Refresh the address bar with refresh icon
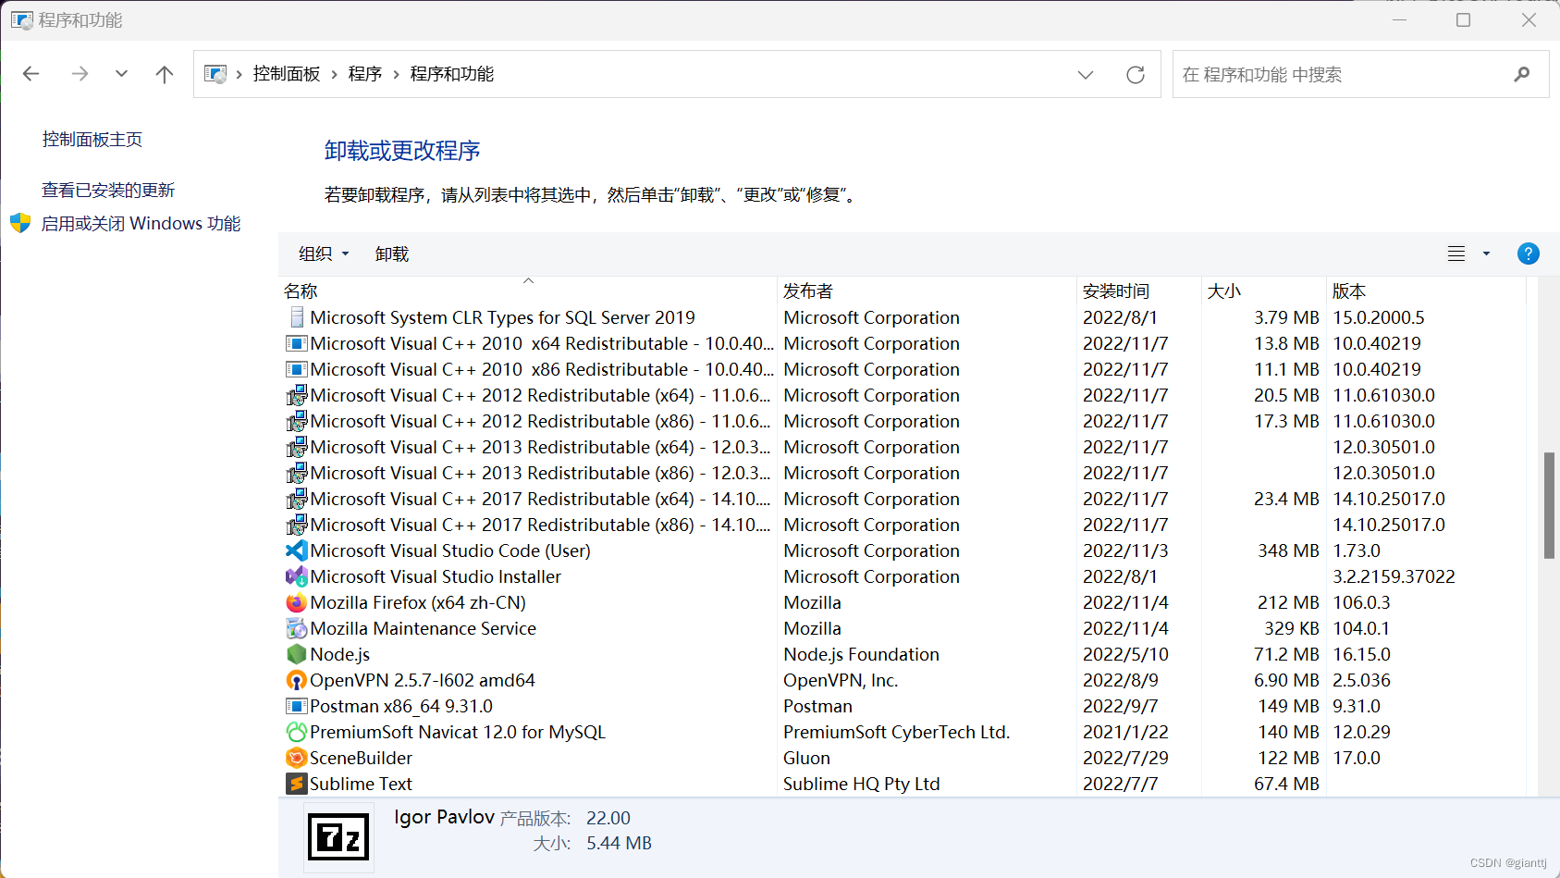 (x=1136, y=74)
